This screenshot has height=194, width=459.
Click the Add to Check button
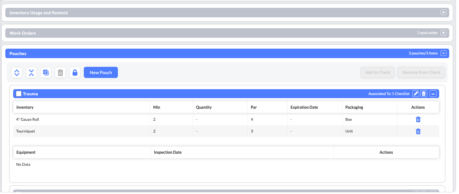coord(378,72)
